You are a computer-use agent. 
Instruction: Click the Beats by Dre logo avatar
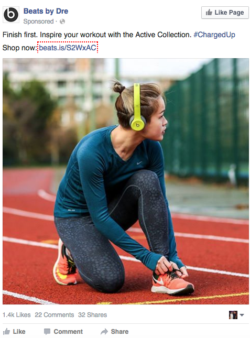pos(11,15)
